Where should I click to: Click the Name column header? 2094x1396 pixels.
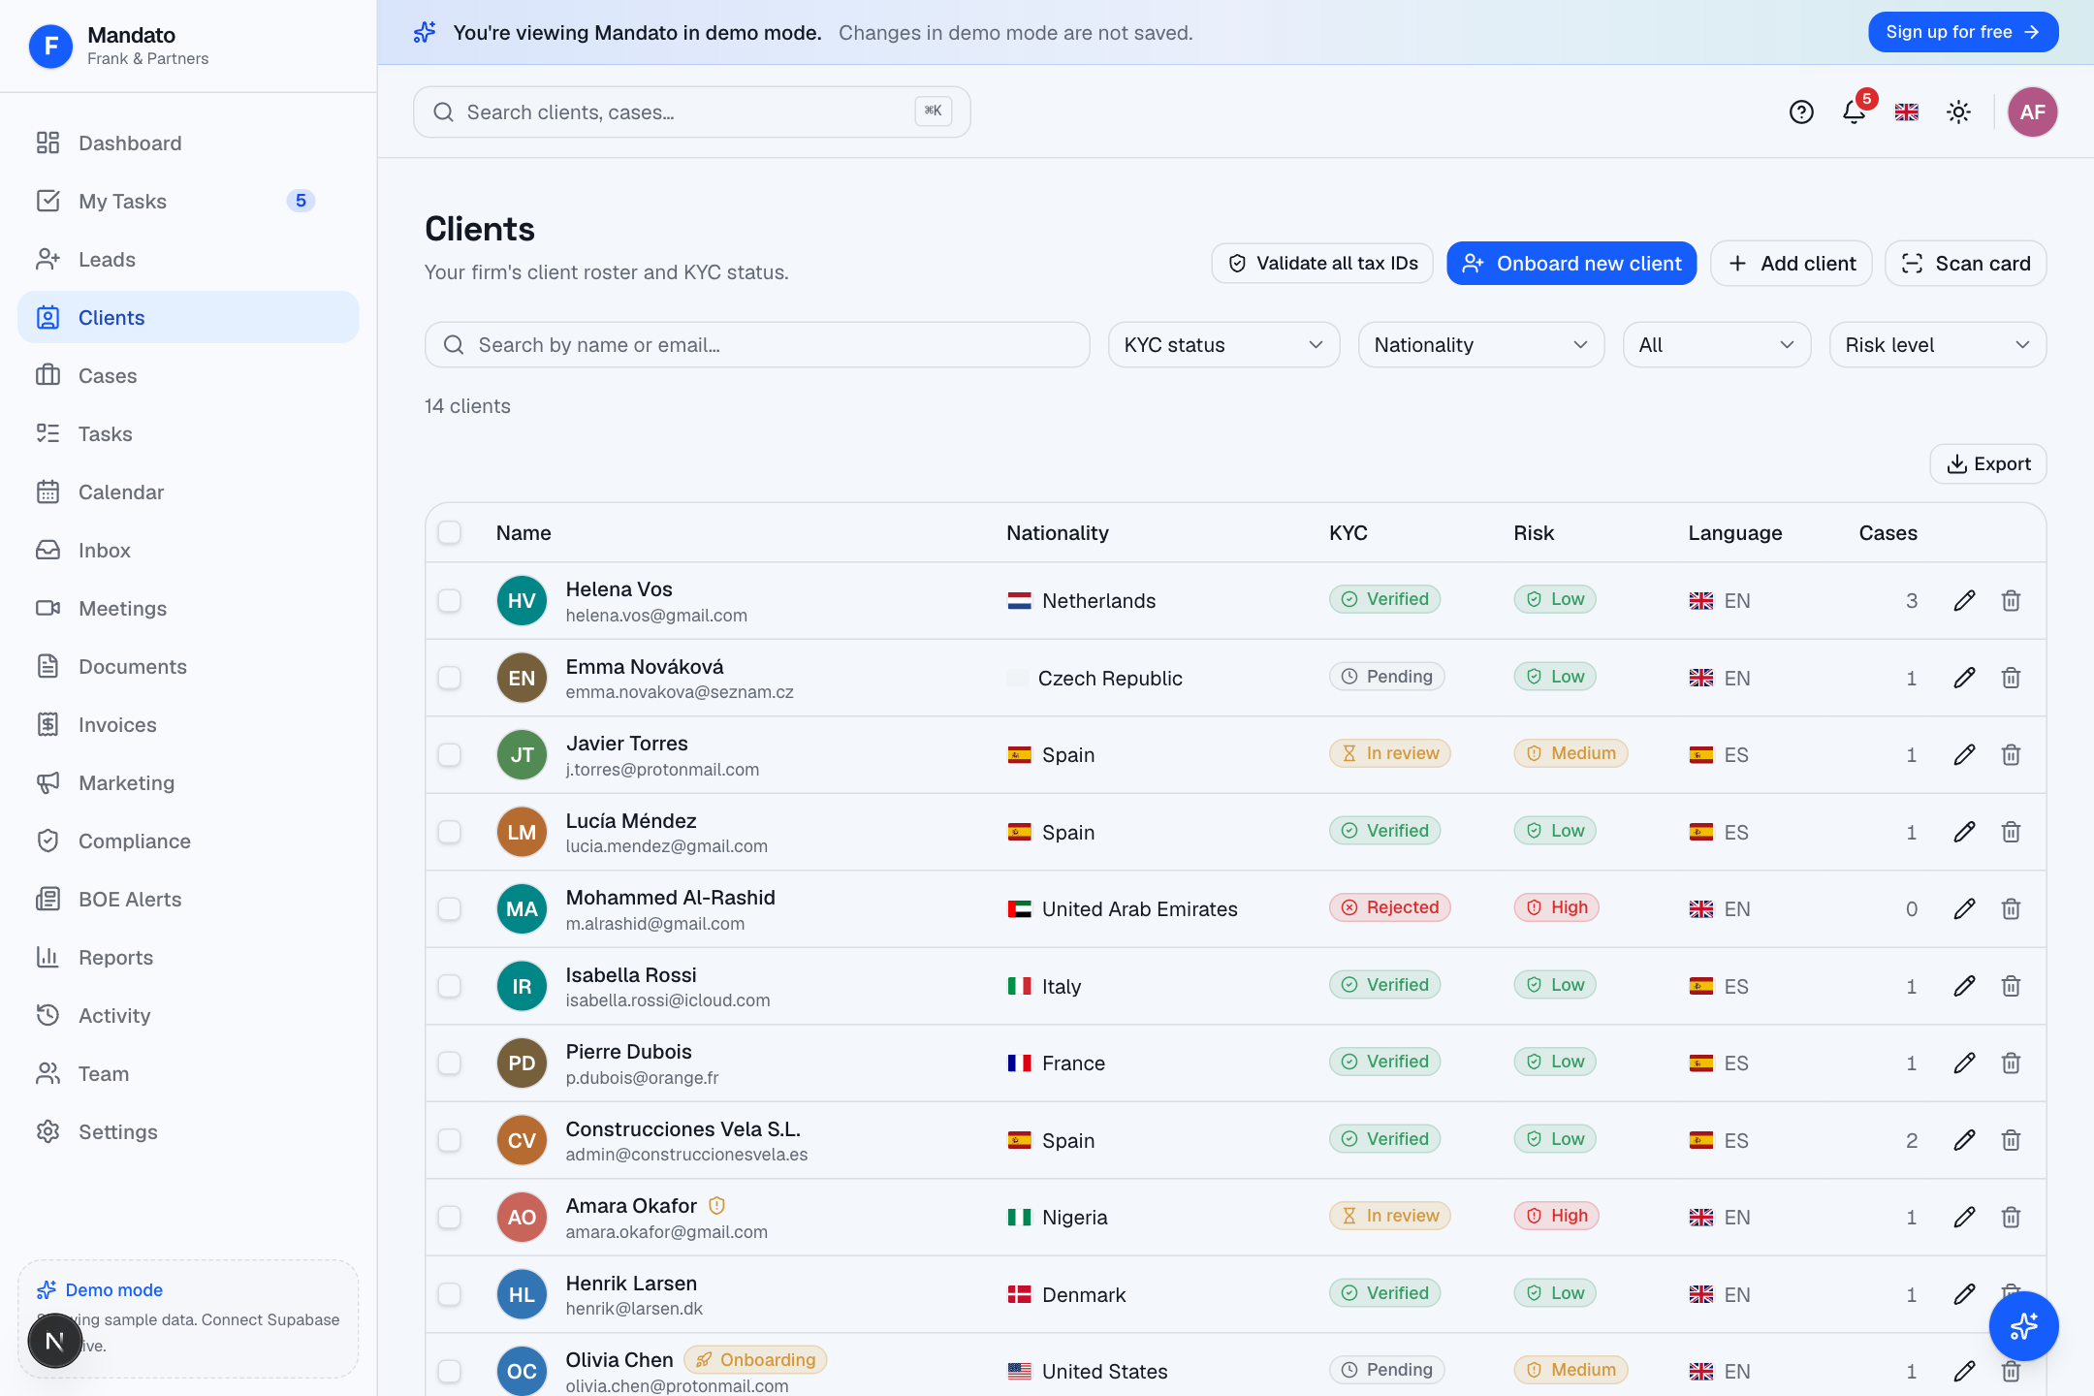pyautogui.click(x=523, y=532)
